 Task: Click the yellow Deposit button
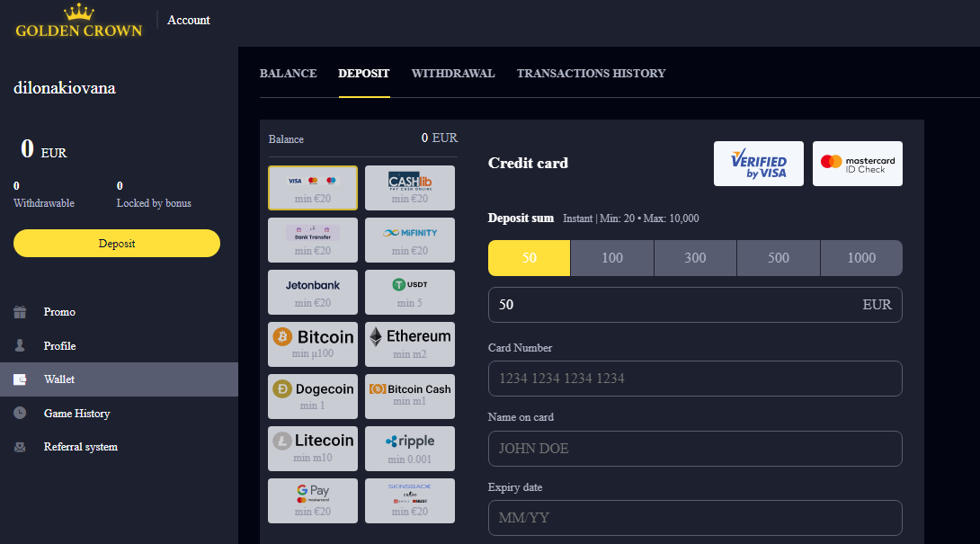[x=117, y=244]
